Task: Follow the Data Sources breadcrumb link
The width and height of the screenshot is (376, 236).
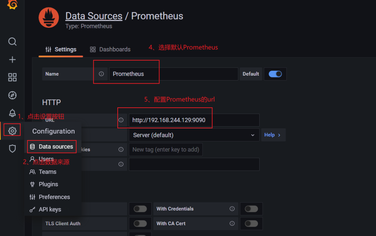Action: point(94,16)
